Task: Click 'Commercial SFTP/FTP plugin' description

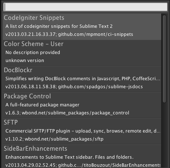Action: (x=83, y=131)
